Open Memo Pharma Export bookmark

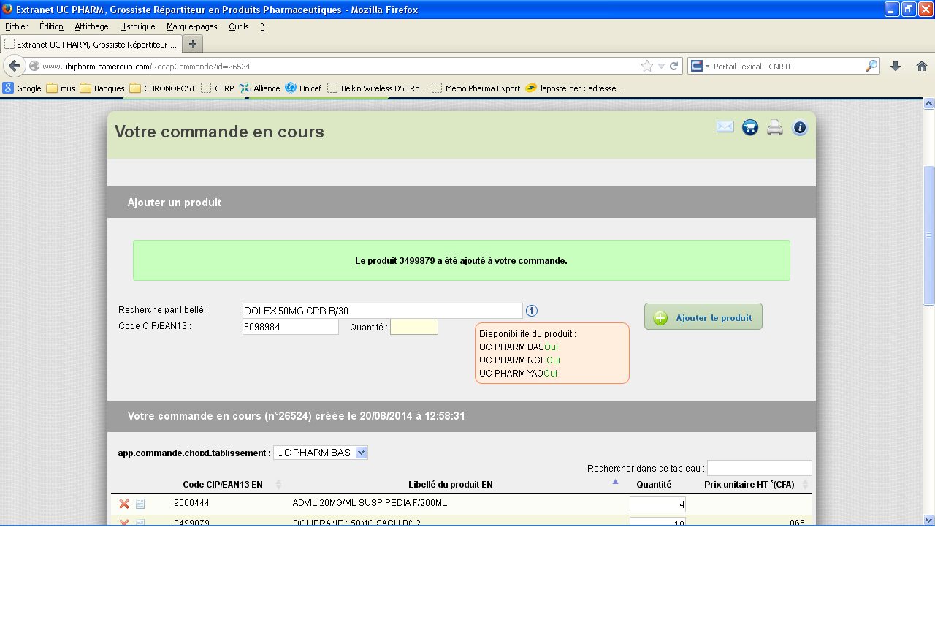coord(476,88)
